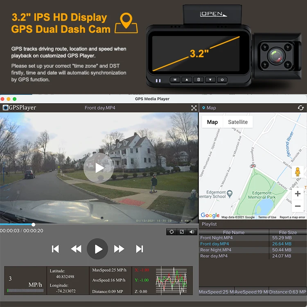Viewport: 307px width, 307px height.
Task: Skip to the previous track
Action: tap(55, 249)
